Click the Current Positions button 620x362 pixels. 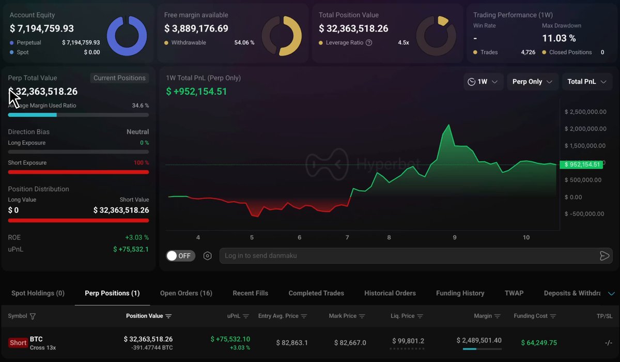click(x=119, y=78)
